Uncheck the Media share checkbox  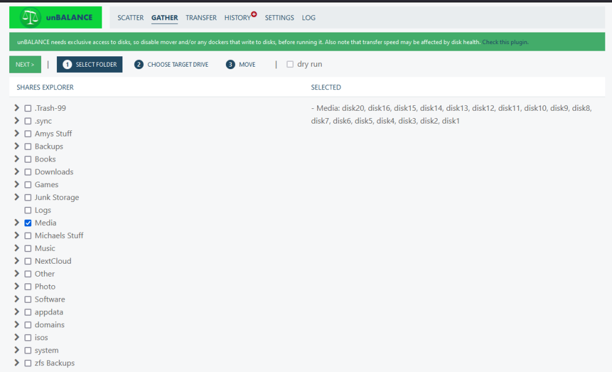[x=28, y=223]
